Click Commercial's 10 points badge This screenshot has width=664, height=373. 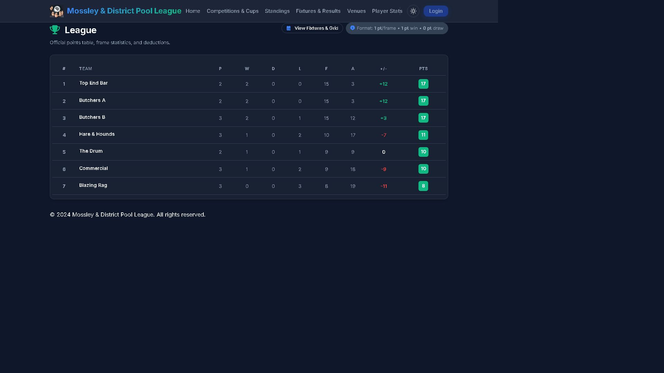423,169
